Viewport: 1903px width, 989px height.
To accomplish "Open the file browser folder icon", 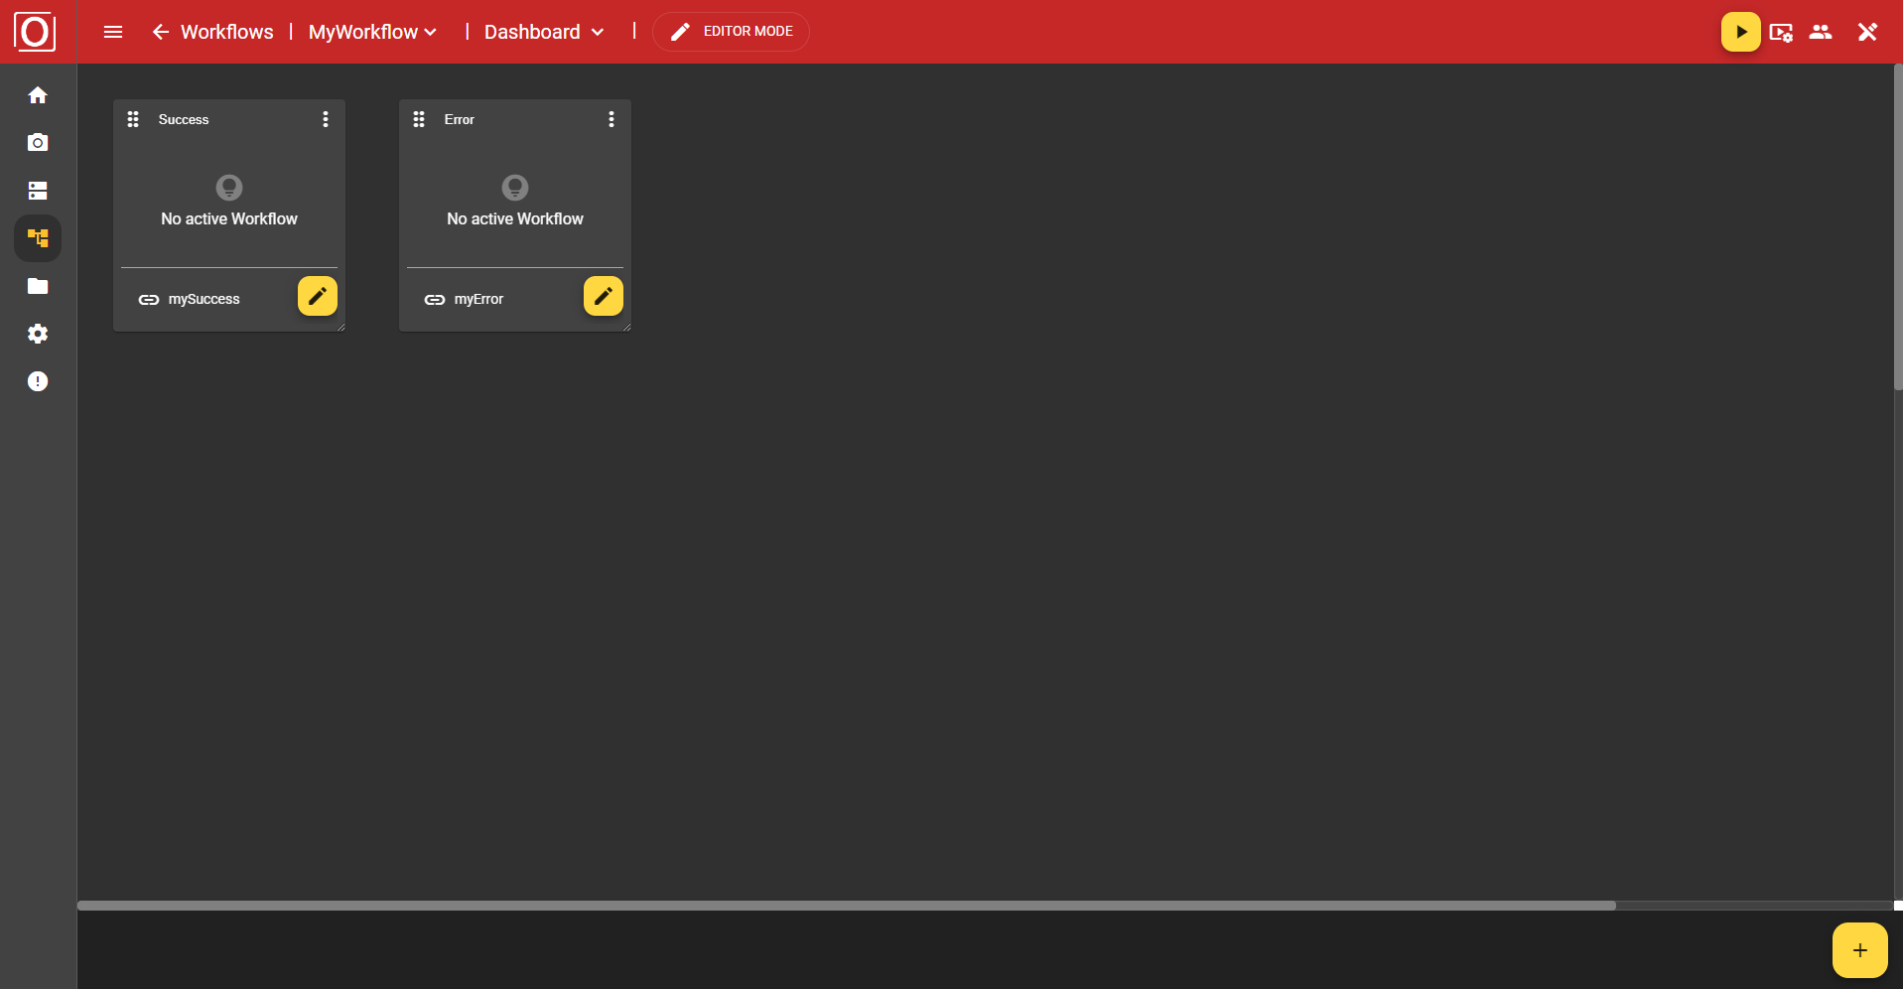I will [37, 286].
